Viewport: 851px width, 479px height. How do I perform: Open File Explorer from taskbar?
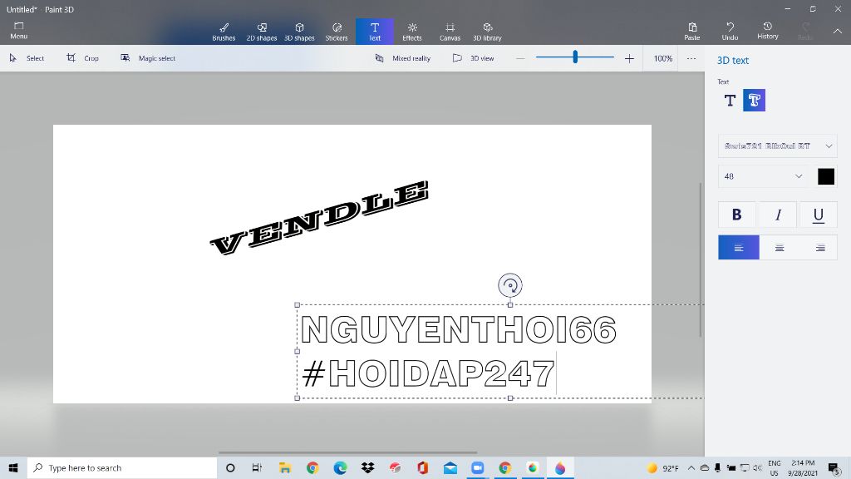click(x=285, y=467)
